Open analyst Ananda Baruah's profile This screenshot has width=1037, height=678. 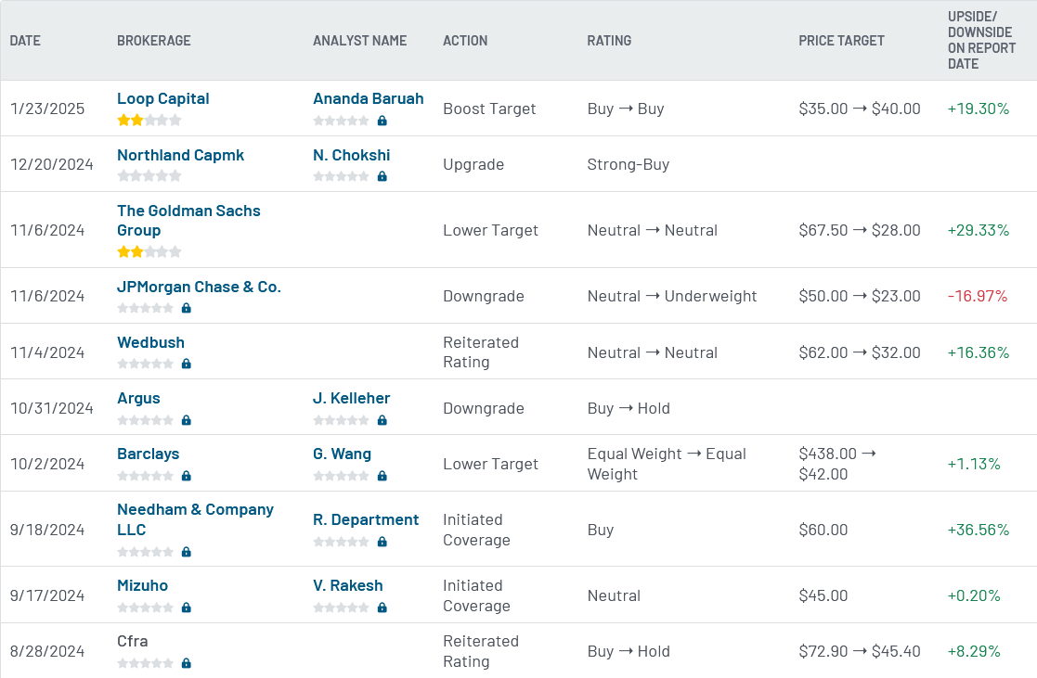368,98
